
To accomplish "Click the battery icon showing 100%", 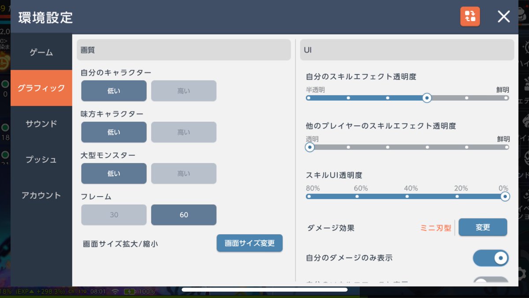I will (130, 291).
